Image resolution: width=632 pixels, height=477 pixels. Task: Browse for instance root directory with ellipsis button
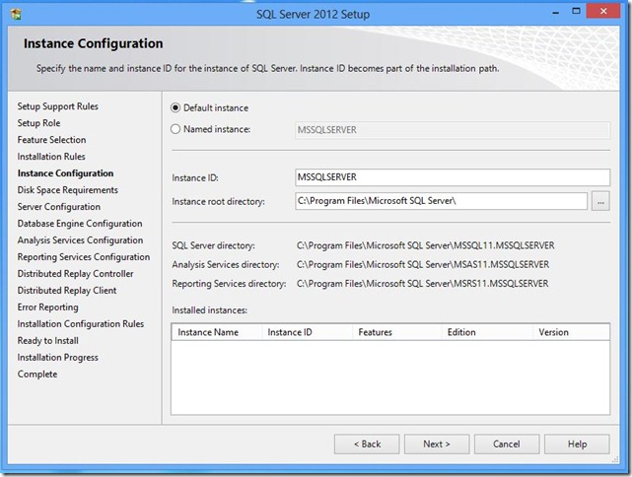pyautogui.click(x=600, y=201)
